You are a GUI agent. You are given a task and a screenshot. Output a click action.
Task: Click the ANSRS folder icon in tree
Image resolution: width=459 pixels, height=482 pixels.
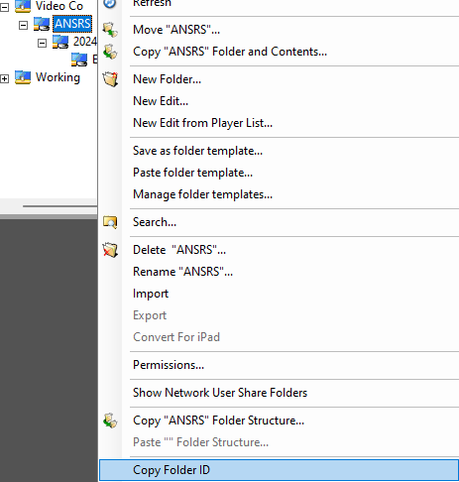pyautogui.click(x=42, y=24)
